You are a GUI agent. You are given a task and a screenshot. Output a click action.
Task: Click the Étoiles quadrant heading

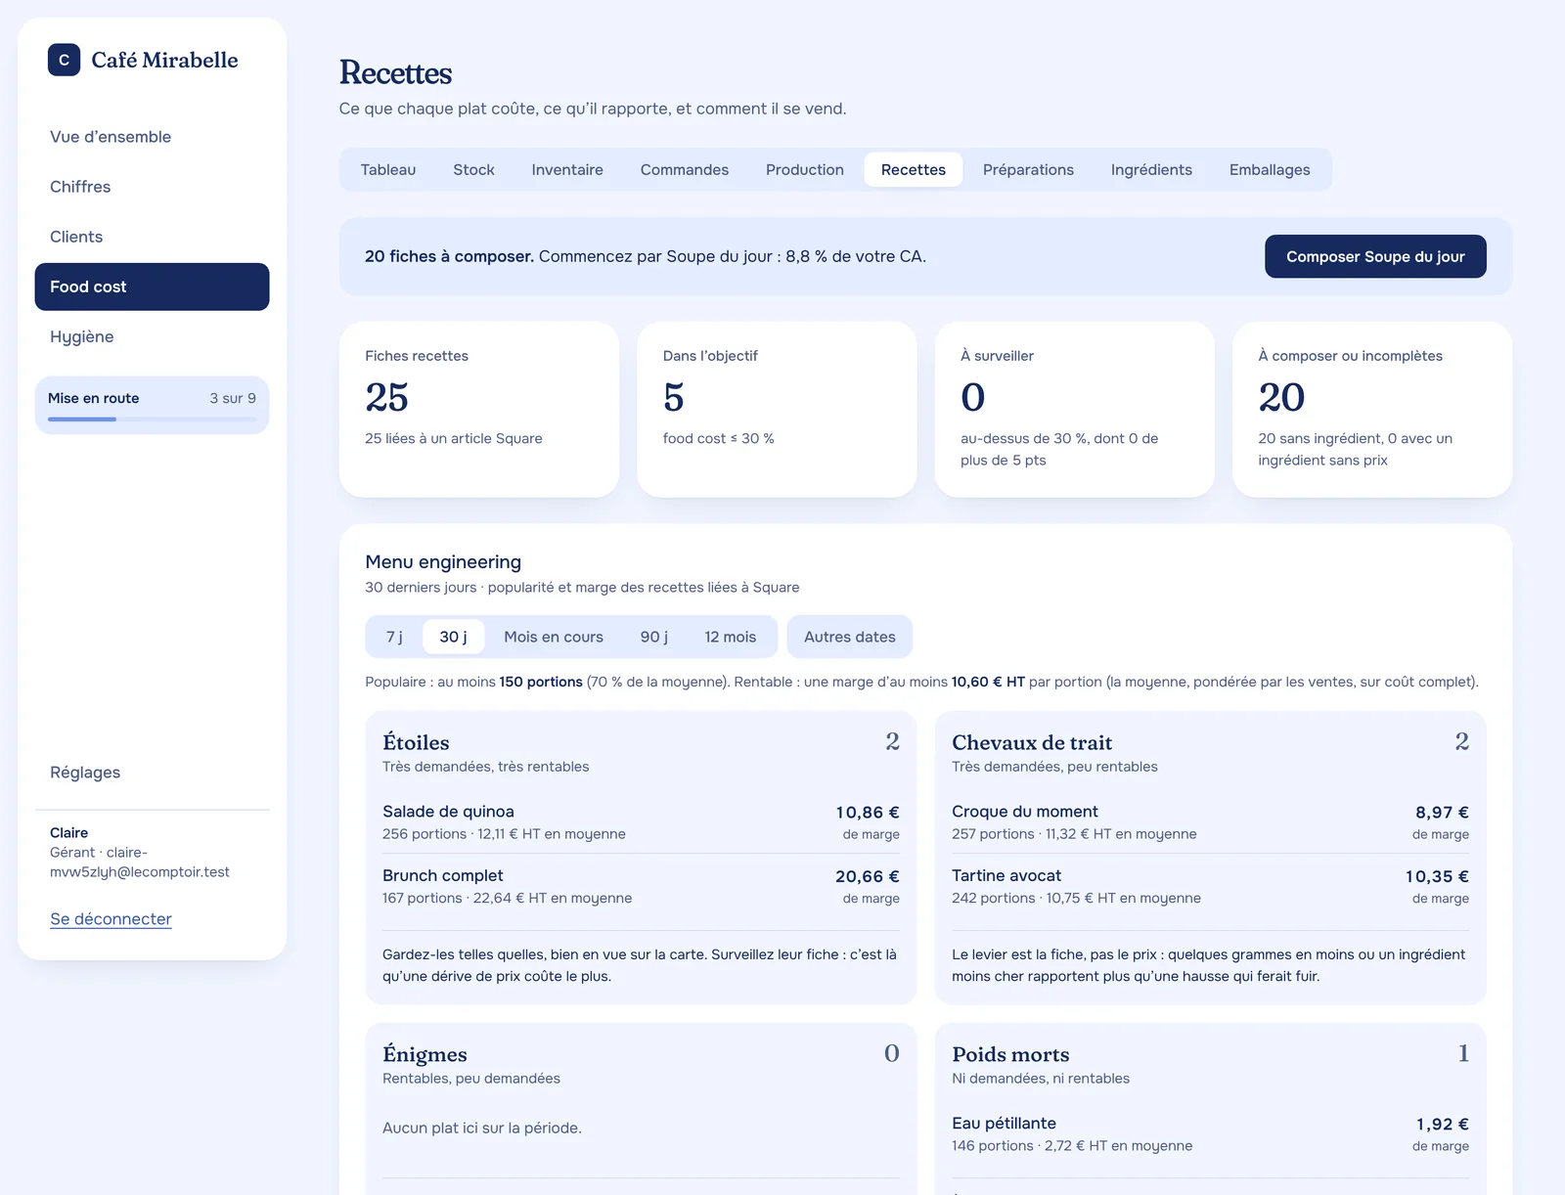416,742
